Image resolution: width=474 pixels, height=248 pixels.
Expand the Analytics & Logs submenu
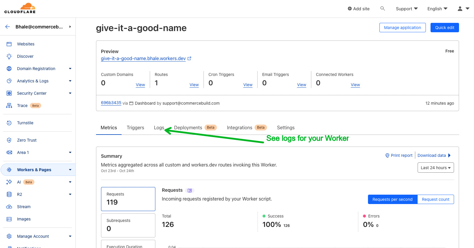[70, 81]
